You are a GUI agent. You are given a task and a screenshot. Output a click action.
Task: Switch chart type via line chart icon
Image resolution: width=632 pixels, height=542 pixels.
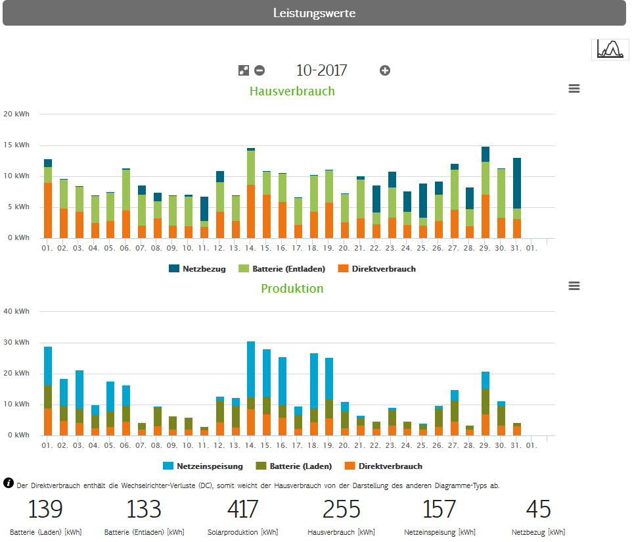click(x=610, y=49)
